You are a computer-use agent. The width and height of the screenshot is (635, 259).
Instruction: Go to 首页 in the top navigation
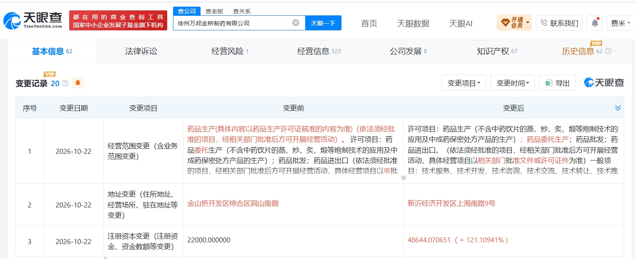click(x=369, y=23)
